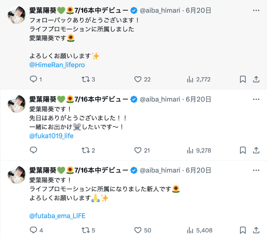
Task: Open the more options menu on the first tweet
Action: (x=256, y=10)
